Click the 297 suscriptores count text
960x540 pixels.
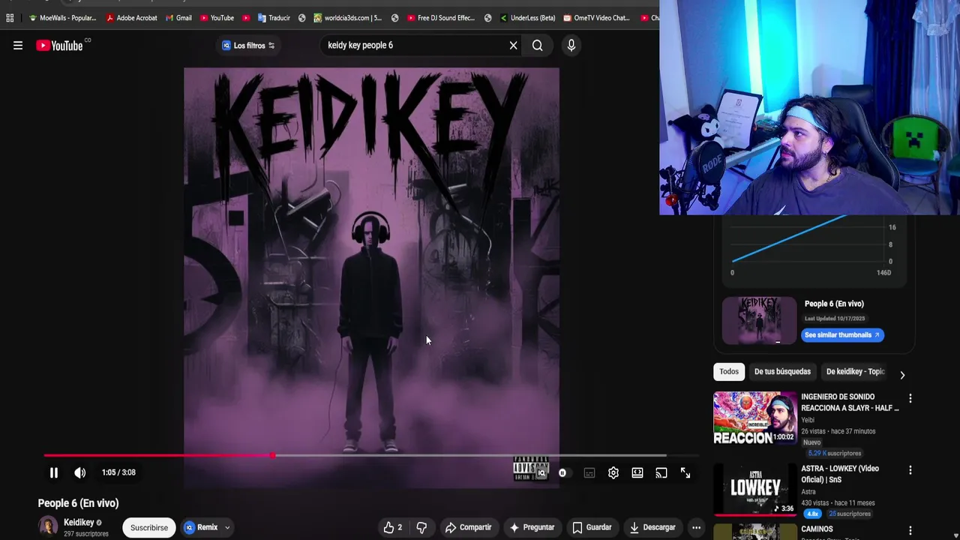[86, 534]
